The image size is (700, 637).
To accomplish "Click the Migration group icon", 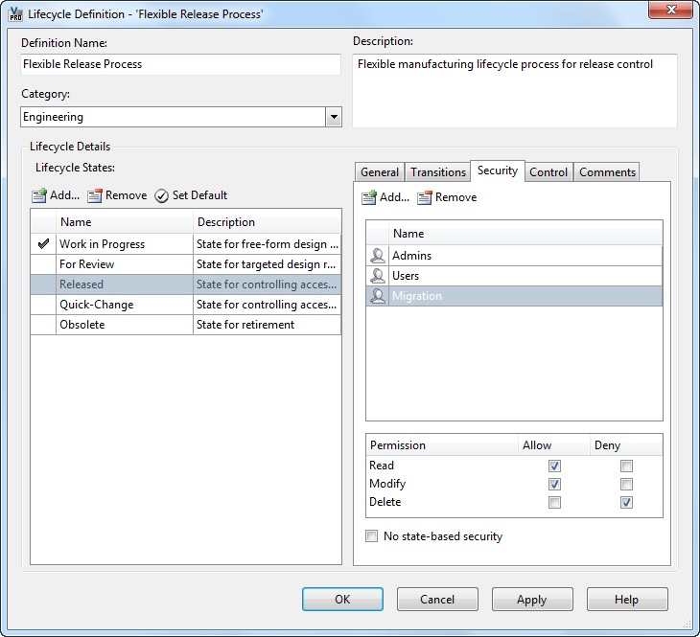I will pyautogui.click(x=378, y=296).
